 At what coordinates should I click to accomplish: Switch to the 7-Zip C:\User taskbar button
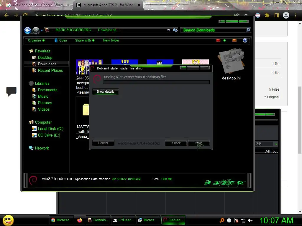123,220
